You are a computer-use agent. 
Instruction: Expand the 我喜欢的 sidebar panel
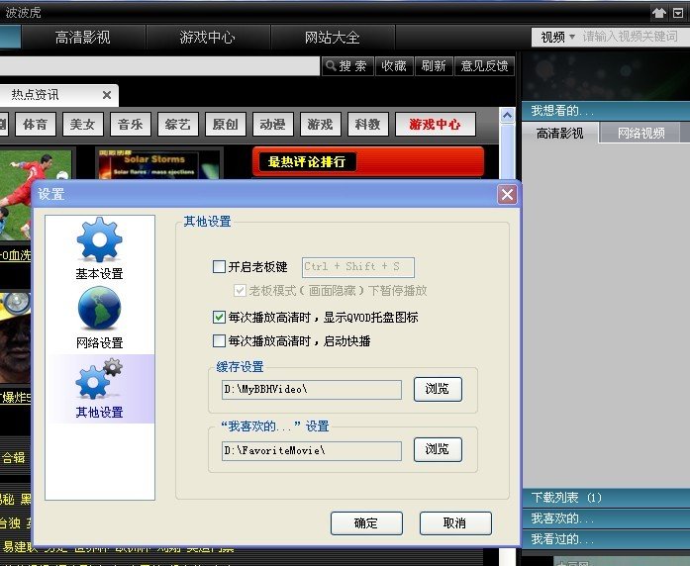(606, 519)
